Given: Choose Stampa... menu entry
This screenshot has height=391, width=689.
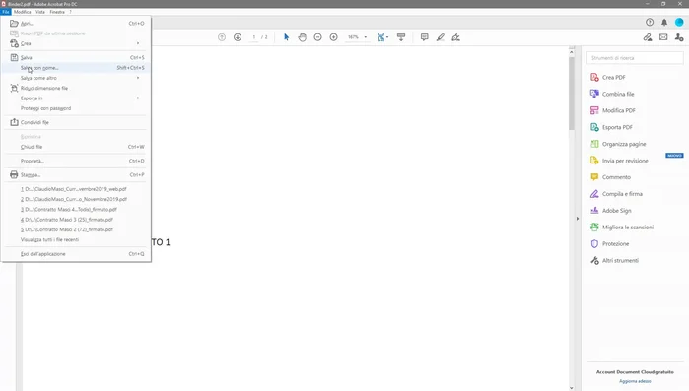Looking at the screenshot, I should [76, 174].
